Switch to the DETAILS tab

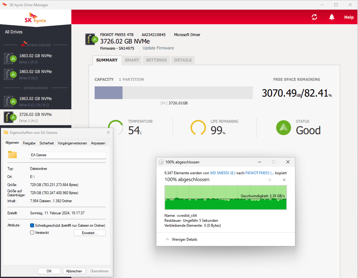[x=183, y=60]
